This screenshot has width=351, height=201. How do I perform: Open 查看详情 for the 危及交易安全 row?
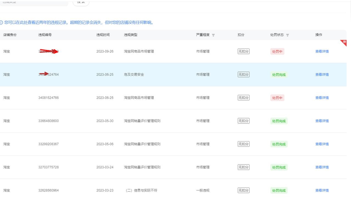tap(322, 75)
